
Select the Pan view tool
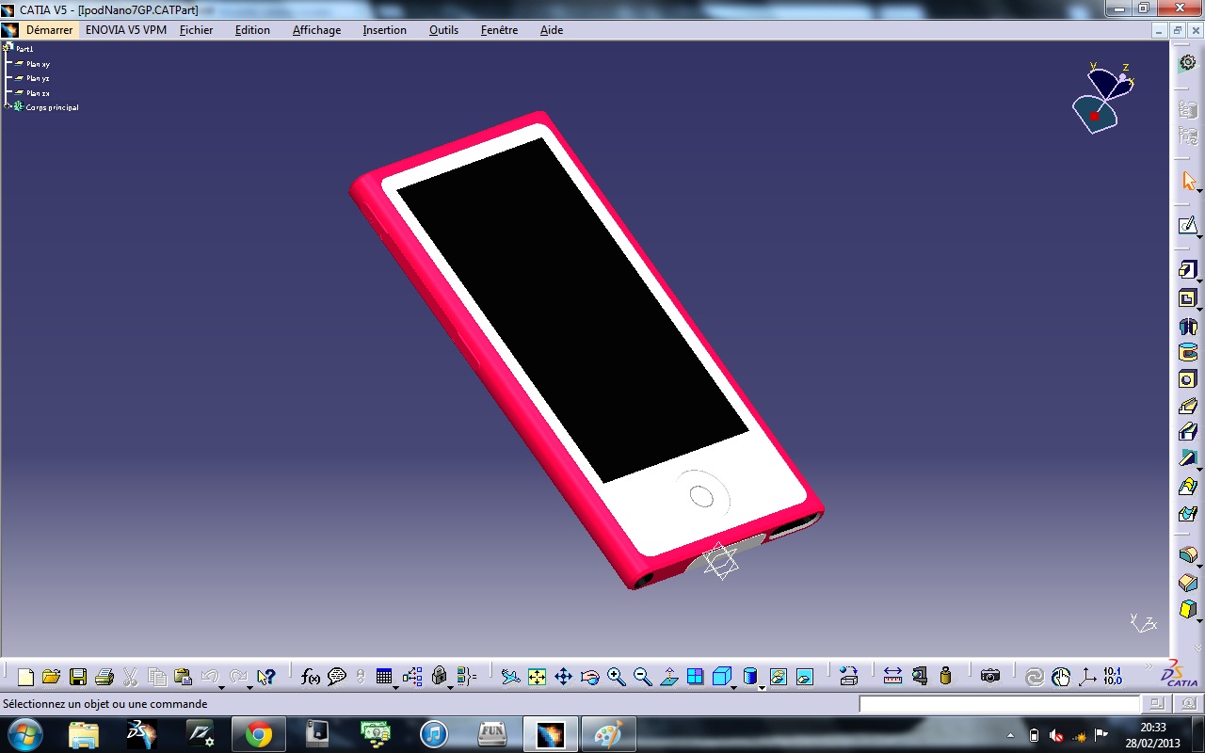(x=563, y=676)
